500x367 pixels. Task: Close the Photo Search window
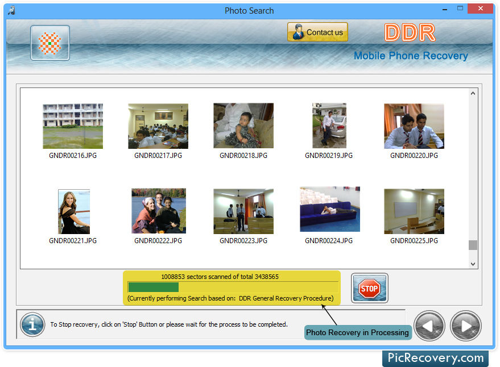point(480,9)
